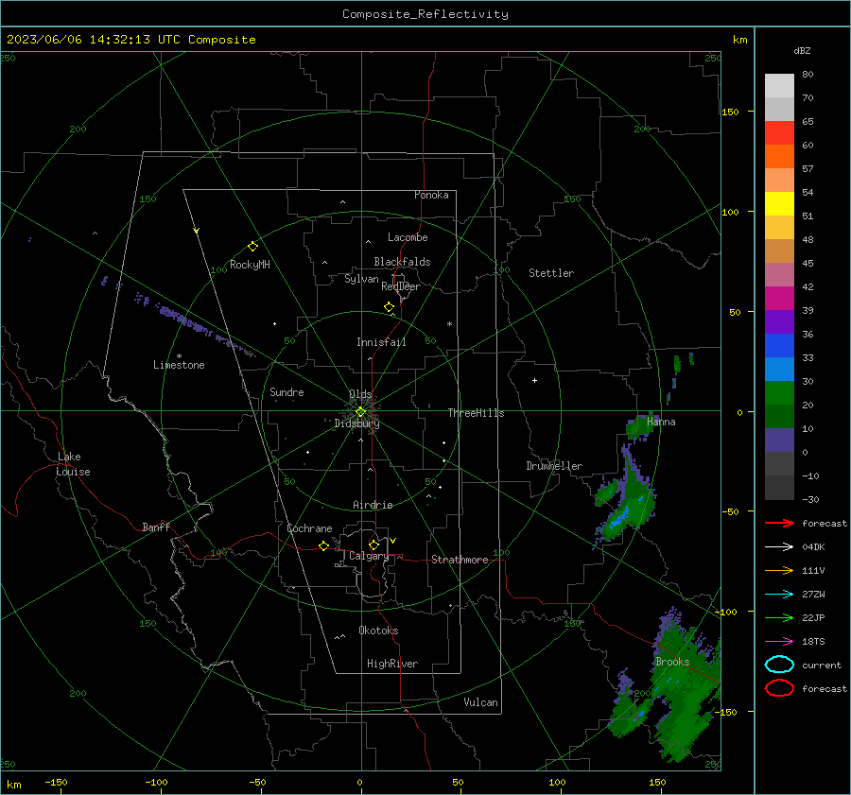851x795 pixels.
Task: Click the 51 dBZ yellow swatch
Action: click(x=779, y=203)
